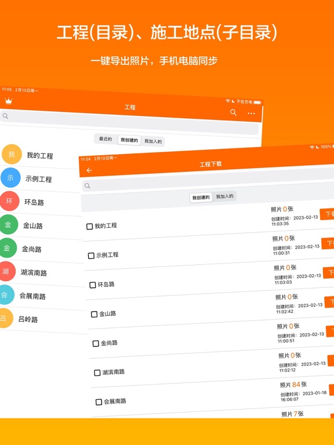The height and width of the screenshot is (445, 334).
Task: Open 金尚路 in the project list
Action: [x=32, y=249]
